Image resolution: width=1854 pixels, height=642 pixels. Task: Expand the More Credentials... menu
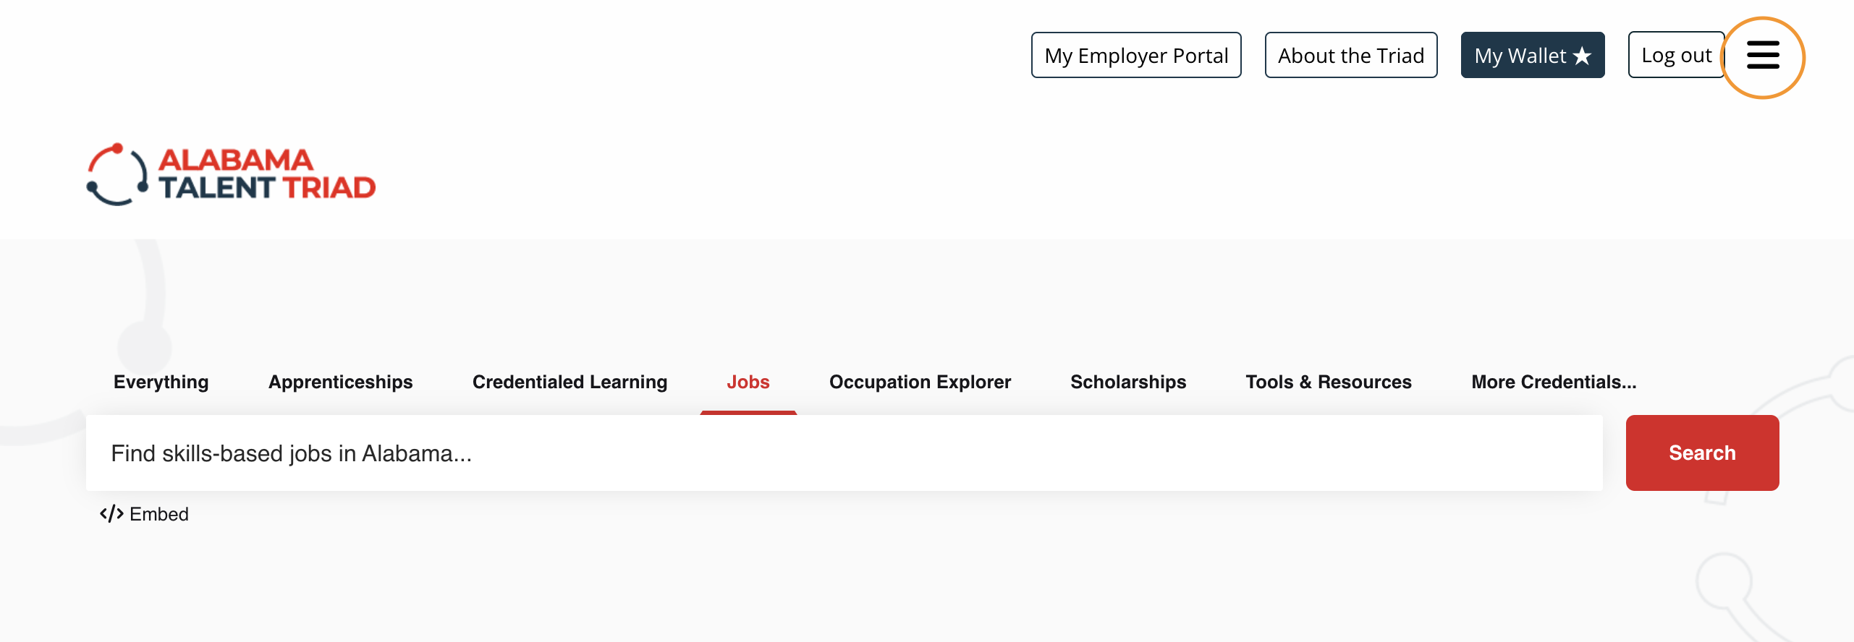click(x=1554, y=382)
